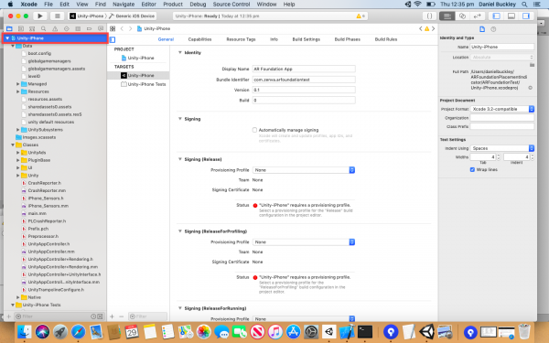549x343 pixels.
Task: Open the Source Control menu
Action: tap(231, 5)
